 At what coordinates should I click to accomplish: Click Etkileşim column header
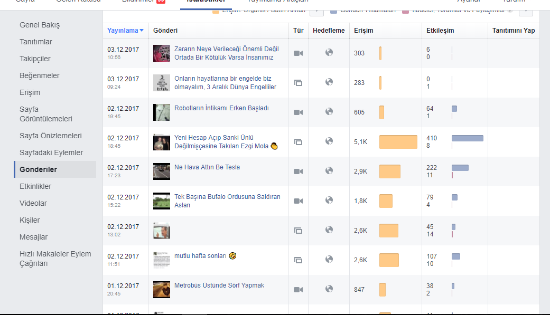[x=440, y=31]
